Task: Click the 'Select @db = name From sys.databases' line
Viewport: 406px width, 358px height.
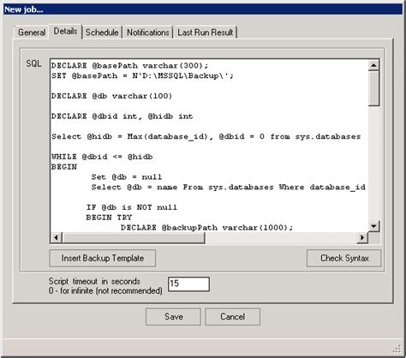Action: pyautogui.click(x=229, y=187)
